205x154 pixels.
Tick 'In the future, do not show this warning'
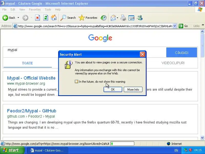tap(76, 81)
